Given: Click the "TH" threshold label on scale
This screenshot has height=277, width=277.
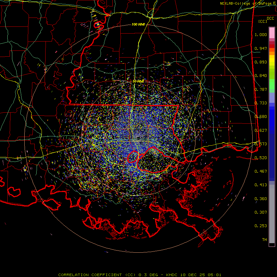Looking at the screenshot, I should 264,240.
